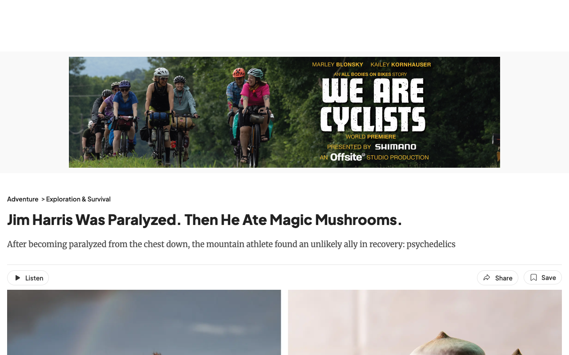569x355 pixels.
Task: Go to Exploration & Survival section
Action: pos(78,199)
